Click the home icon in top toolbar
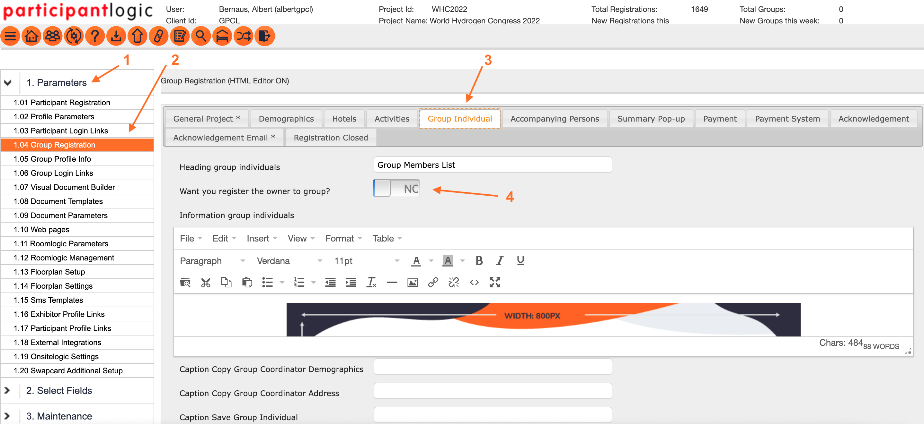The height and width of the screenshot is (424, 924). tap(31, 36)
